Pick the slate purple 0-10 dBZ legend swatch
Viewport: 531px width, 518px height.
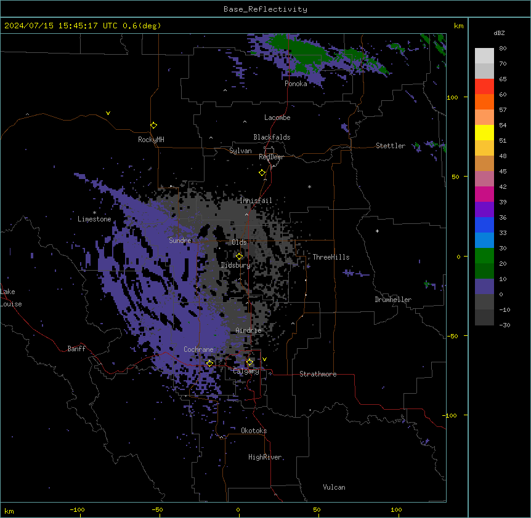coord(484,287)
